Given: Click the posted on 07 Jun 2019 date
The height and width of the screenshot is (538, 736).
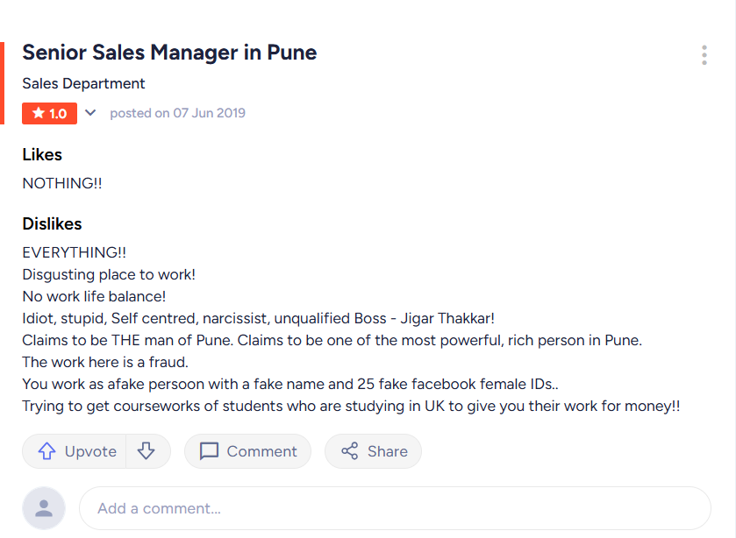Looking at the screenshot, I should tap(177, 113).
